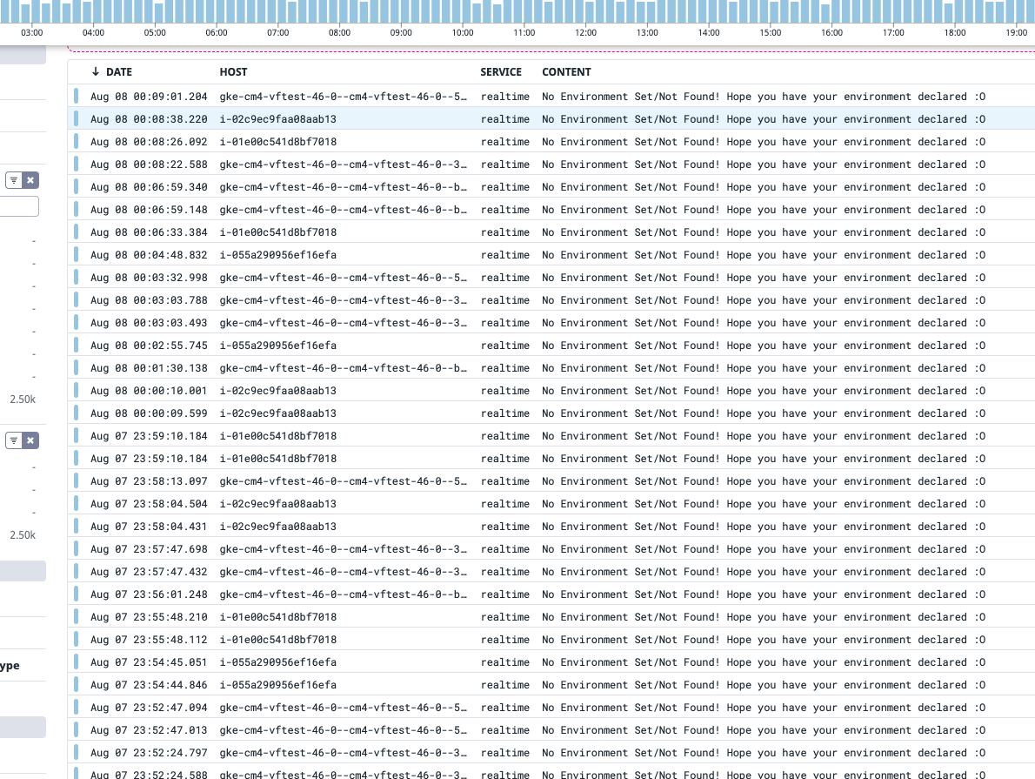Click the 03:00 label on timeline axis
The image size is (1035, 779).
click(31, 32)
